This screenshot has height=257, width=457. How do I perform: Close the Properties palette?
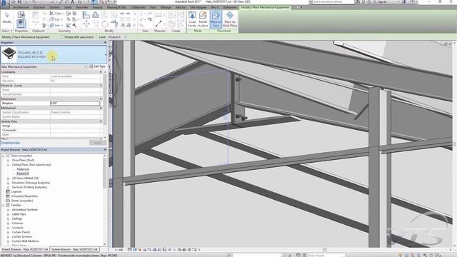pyautogui.click(x=105, y=43)
